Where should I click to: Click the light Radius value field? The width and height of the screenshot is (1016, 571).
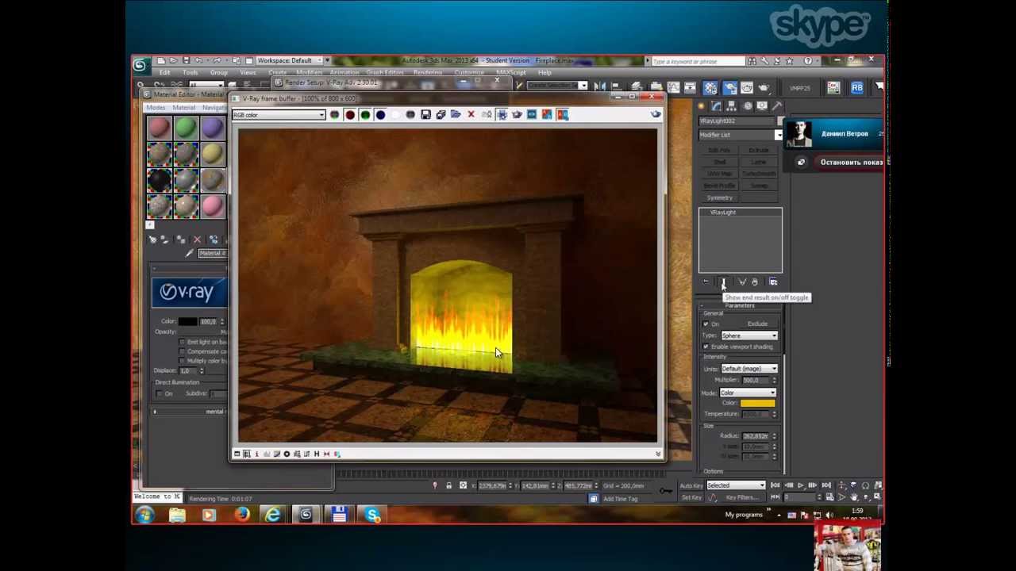click(755, 436)
